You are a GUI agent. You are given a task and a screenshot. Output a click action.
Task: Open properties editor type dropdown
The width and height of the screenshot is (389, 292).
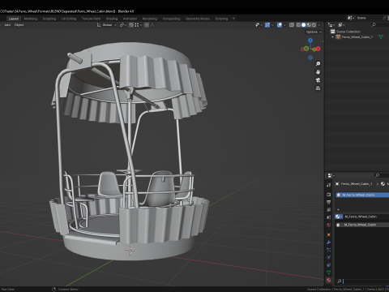pos(331,175)
